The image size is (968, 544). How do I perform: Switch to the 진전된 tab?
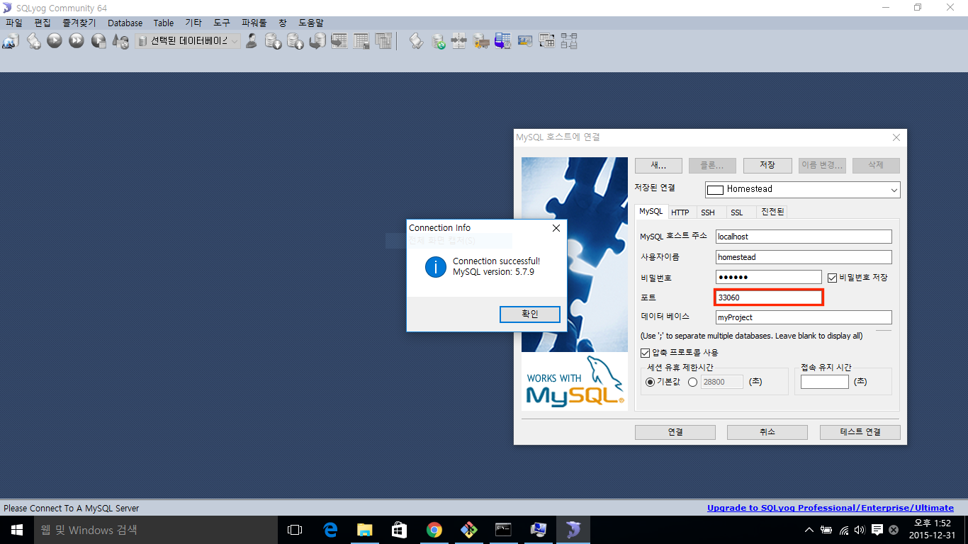pos(772,212)
